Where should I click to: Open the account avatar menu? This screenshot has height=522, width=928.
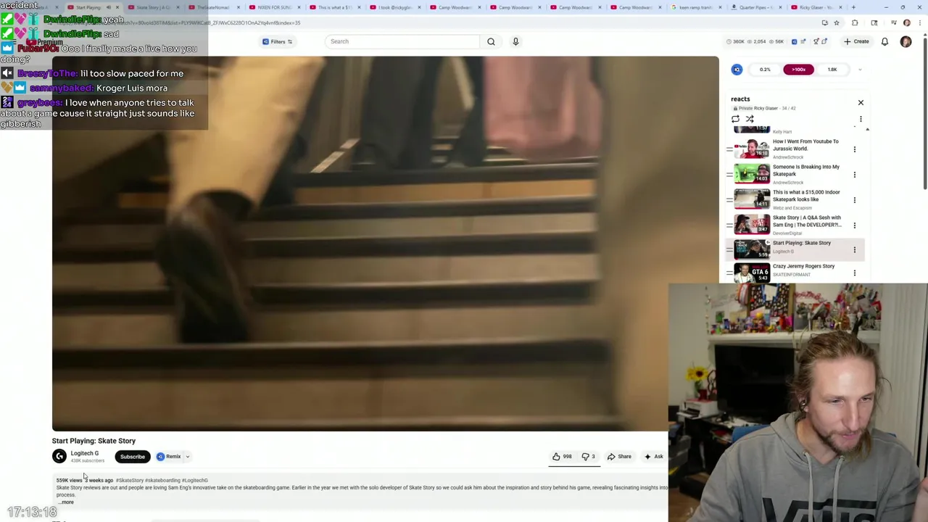click(x=906, y=41)
